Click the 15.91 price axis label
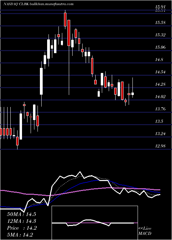The width and height of the screenshot is (172, 240). [x=160, y=7]
